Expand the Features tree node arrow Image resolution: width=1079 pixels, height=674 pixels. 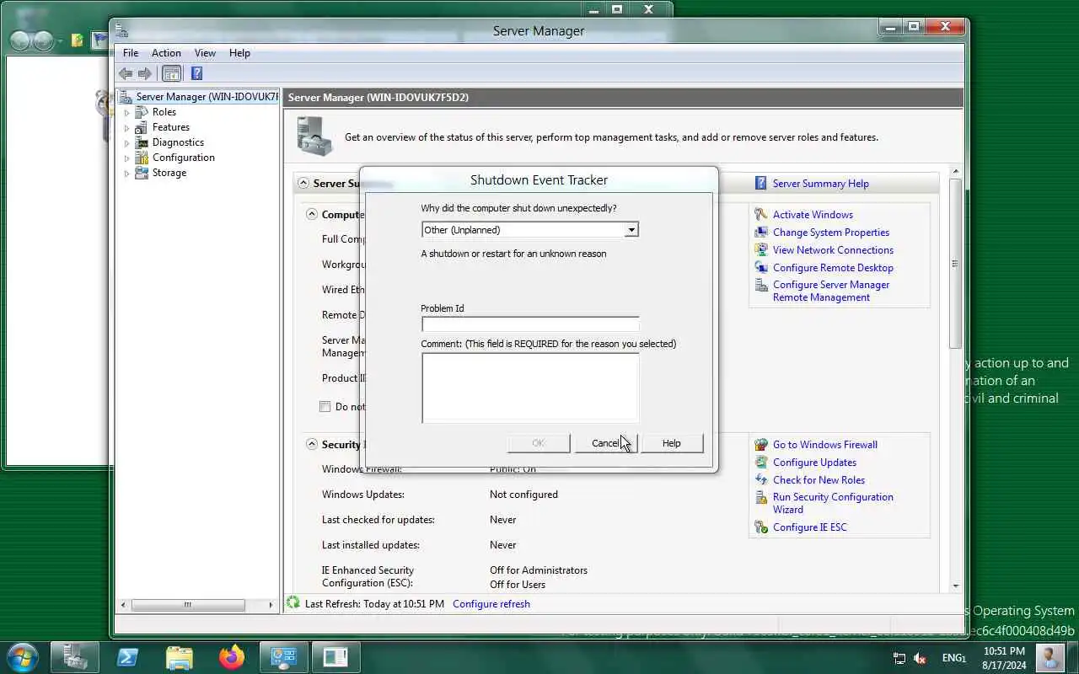pyautogui.click(x=127, y=127)
